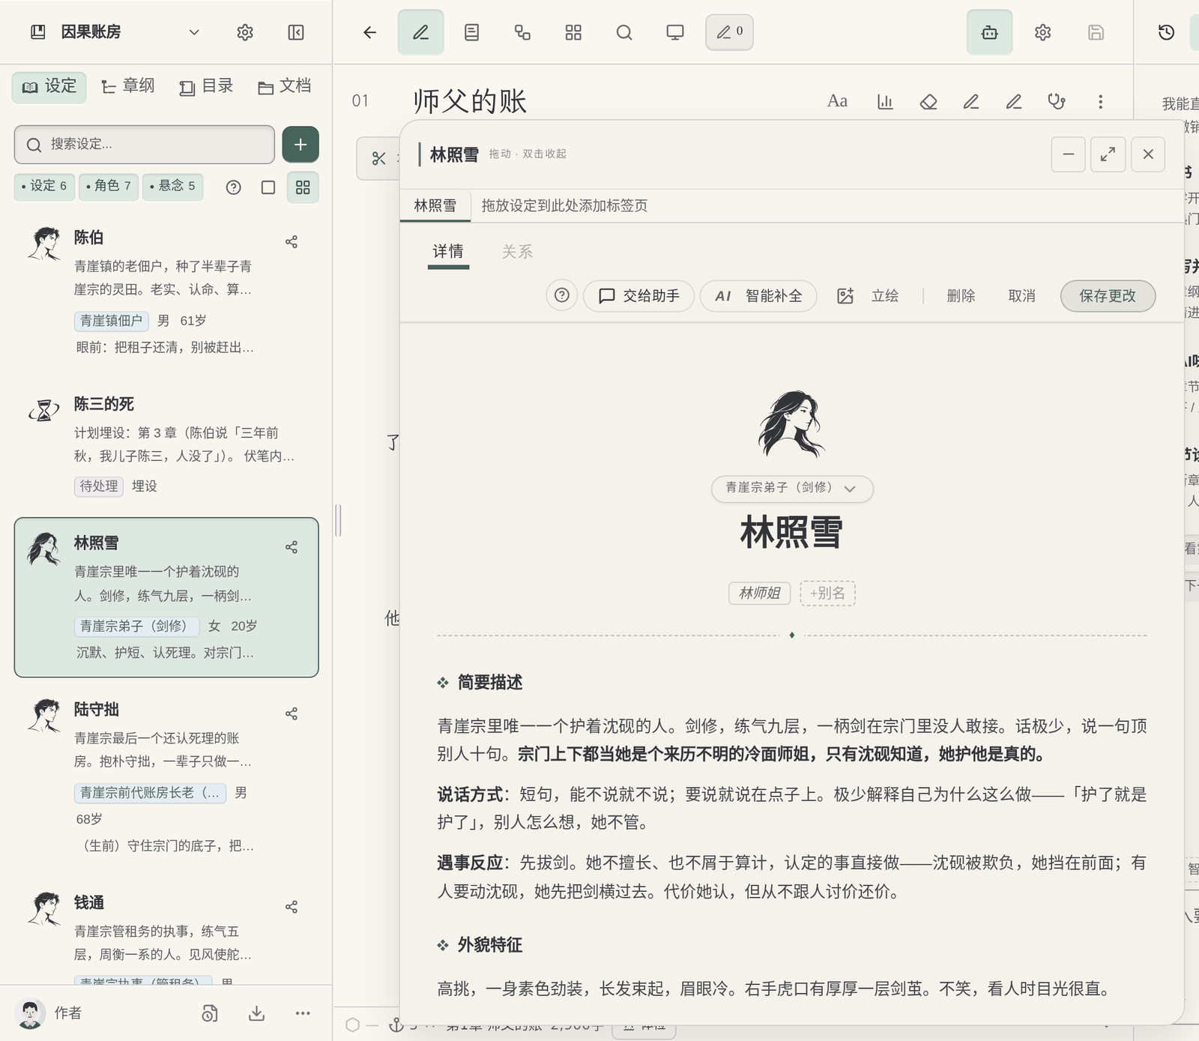Switch to the 目录 tab

point(207,86)
